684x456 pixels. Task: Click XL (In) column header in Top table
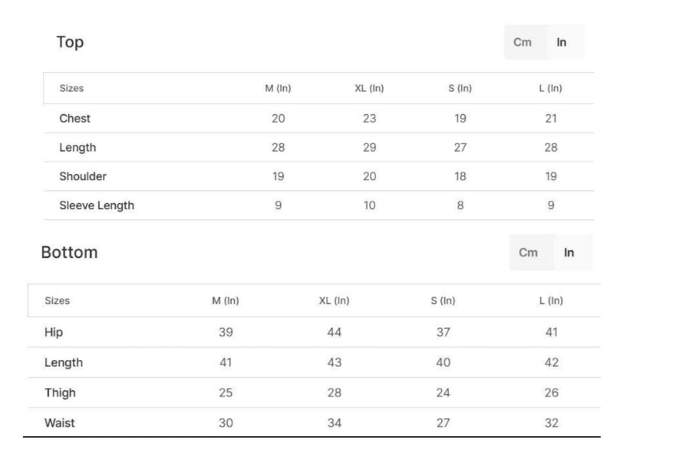tap(369, 88)
